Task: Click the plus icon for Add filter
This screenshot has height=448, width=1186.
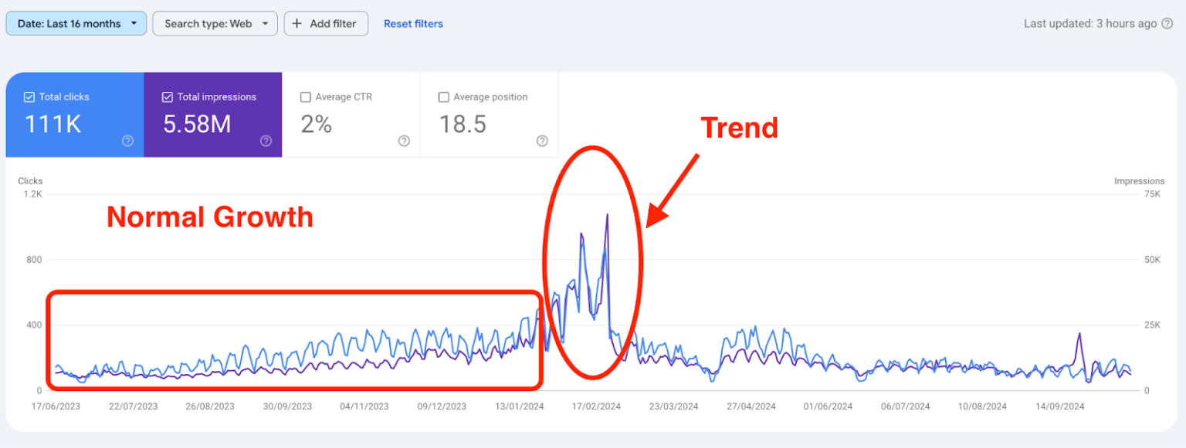Action: pyautogui.click(x=297, y=24)
